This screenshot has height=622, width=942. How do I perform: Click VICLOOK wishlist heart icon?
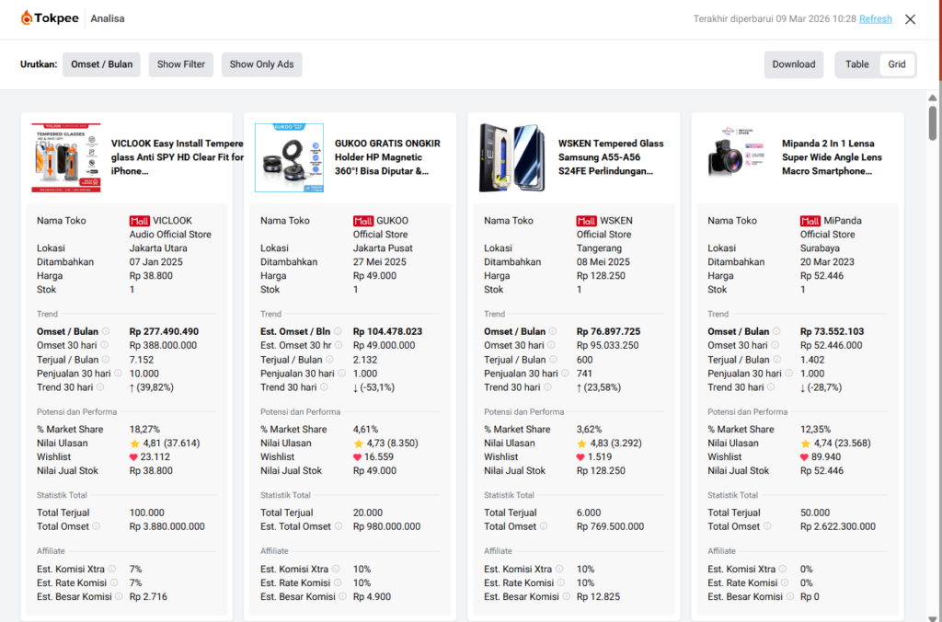pyautogui.click(x=134, y=456)
